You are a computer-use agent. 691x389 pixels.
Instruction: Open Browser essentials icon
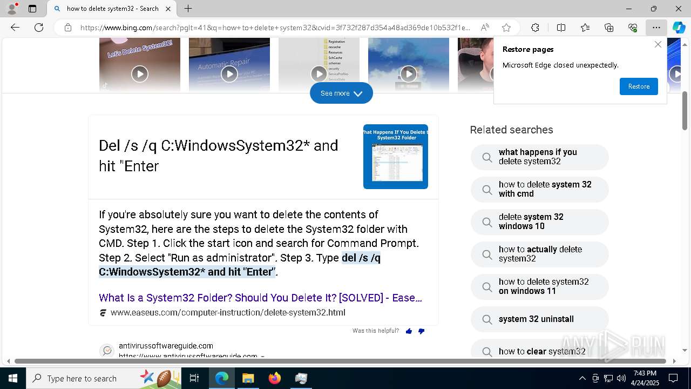(633, 28)
